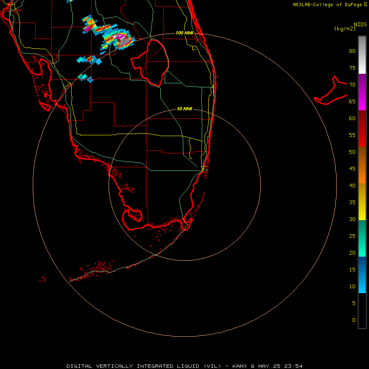Click the 35 value on the color scale

click(x=352, y=203)
